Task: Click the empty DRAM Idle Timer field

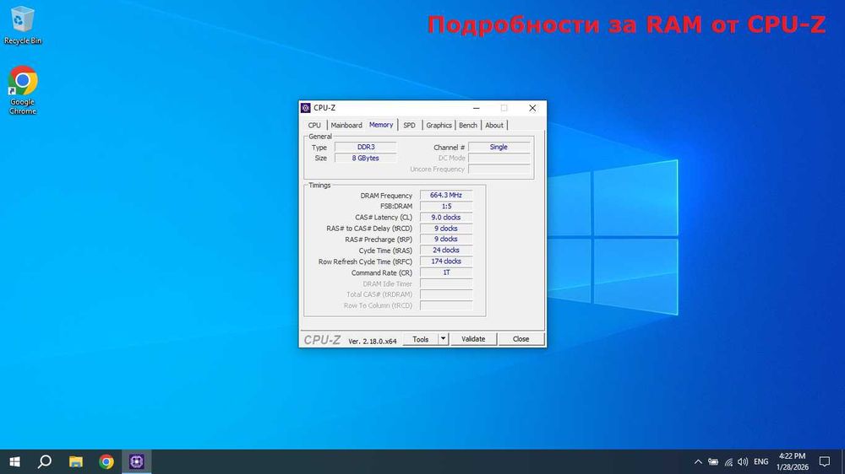Action: tap(446, 283)
